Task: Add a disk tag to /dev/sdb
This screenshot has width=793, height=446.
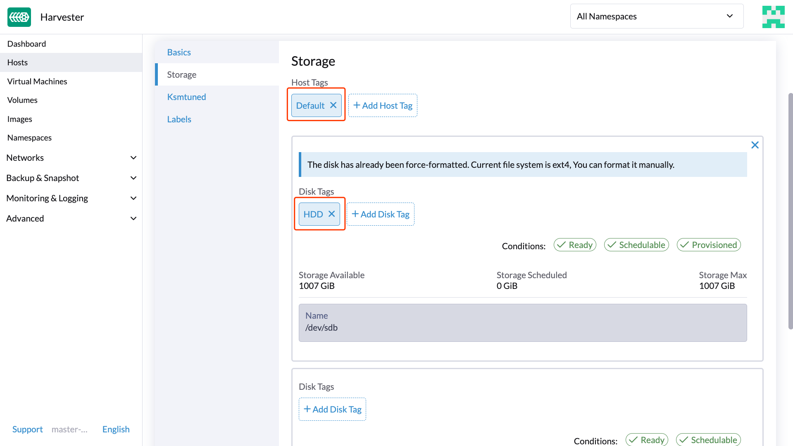Action: coord(380,214)
